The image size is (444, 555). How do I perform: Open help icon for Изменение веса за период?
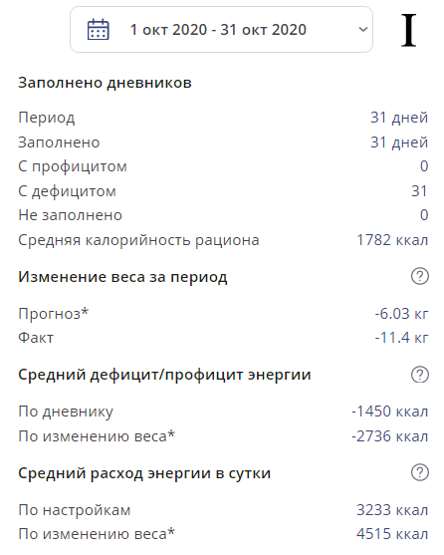click(x=419, y=276)
